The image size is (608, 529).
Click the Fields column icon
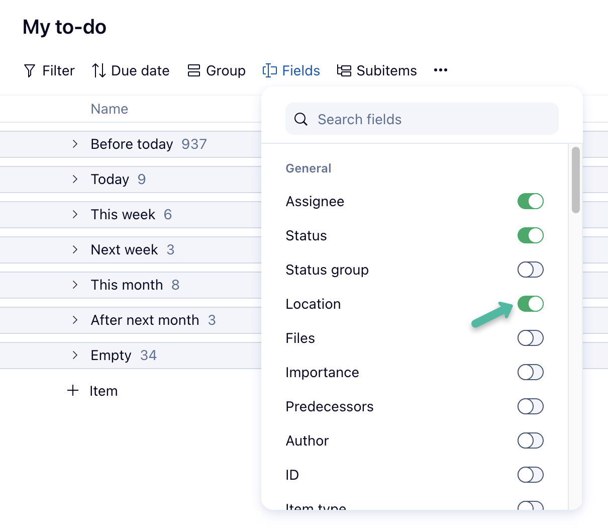pyautogui.click(x=270, y=70)
